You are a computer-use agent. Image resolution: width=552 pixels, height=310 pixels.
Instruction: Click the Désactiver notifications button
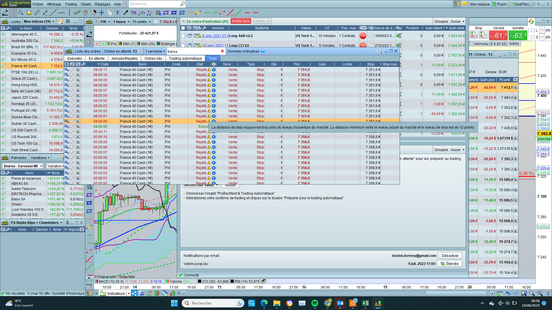(x=450, y=255)
